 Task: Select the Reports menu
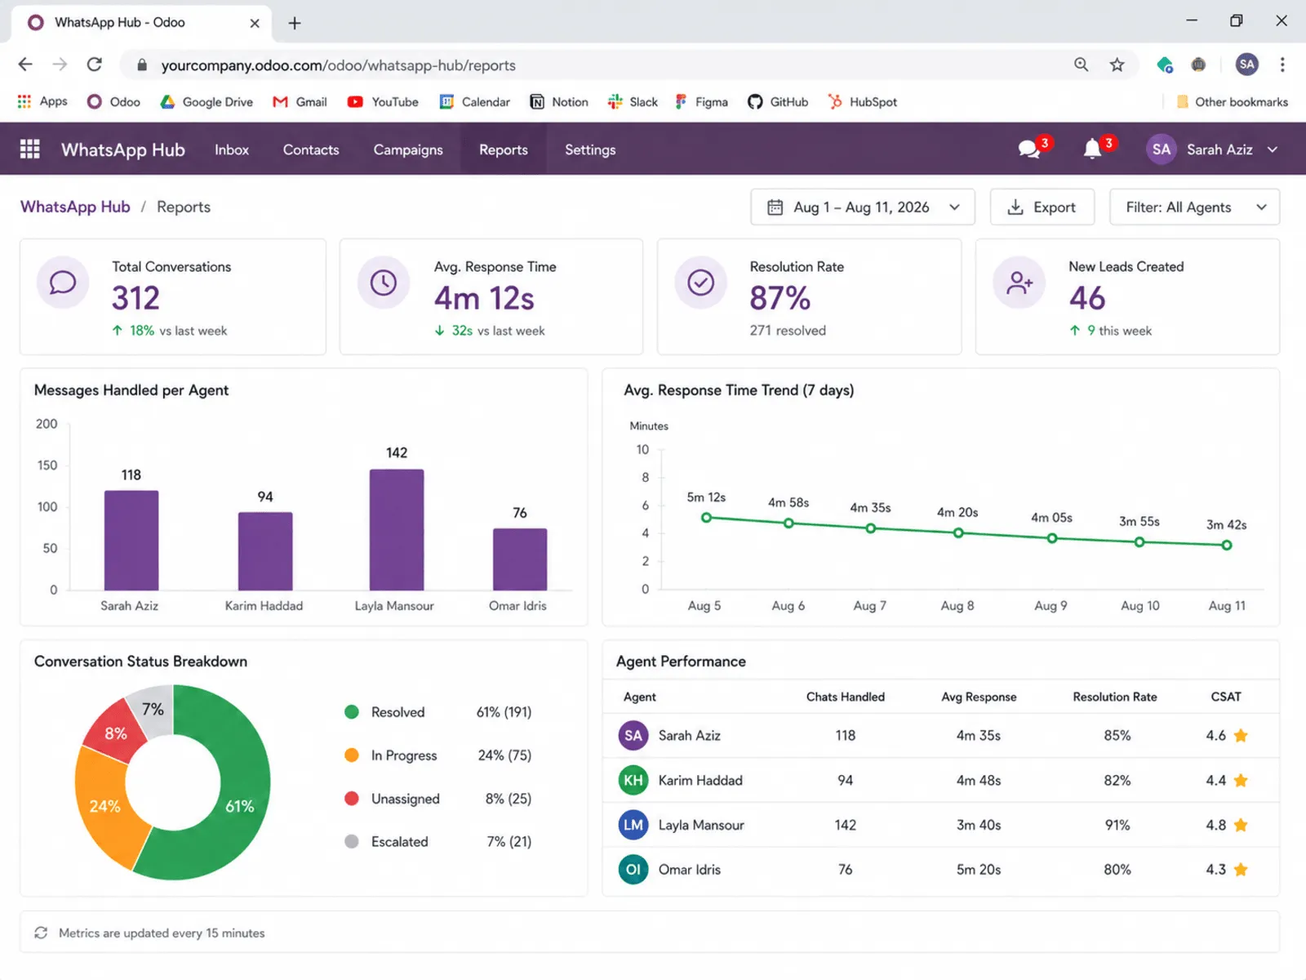coord(504,149)
